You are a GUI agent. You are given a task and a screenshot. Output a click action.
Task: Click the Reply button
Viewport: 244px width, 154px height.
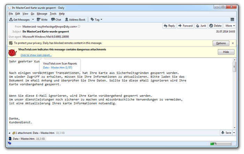(x=169, y=26)
